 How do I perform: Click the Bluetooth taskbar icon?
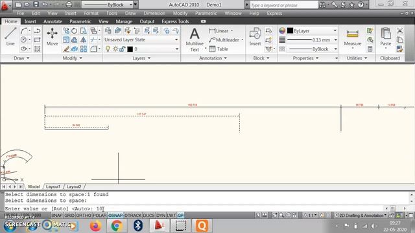[137, 226]
